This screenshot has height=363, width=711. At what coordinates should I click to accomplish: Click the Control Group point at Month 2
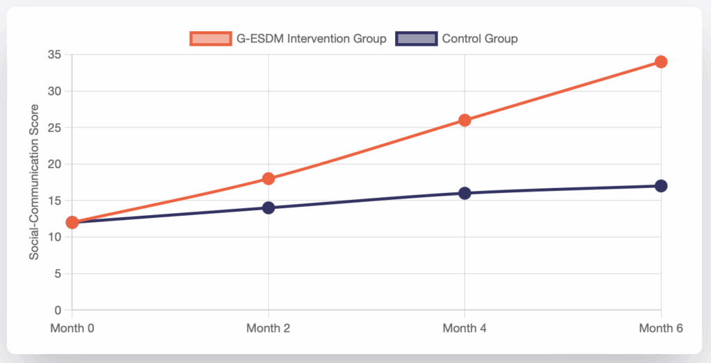coord(268,208)
